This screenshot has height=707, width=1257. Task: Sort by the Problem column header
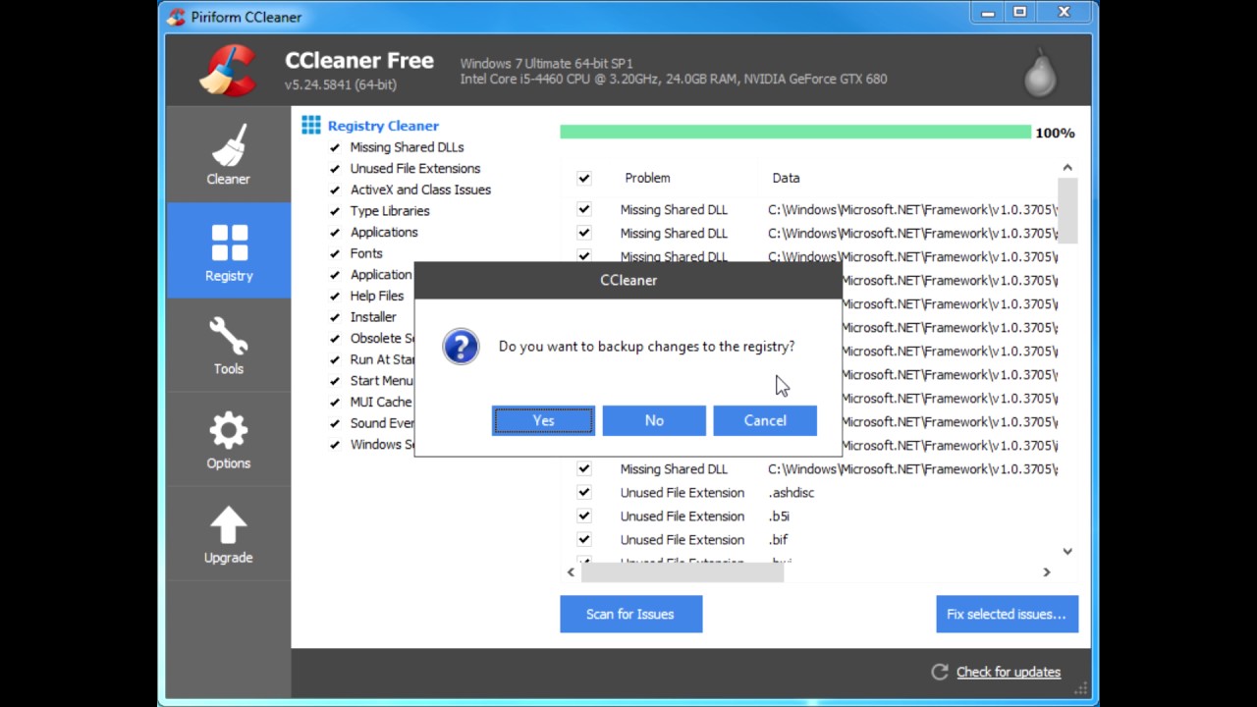click(x=647, y=178)
